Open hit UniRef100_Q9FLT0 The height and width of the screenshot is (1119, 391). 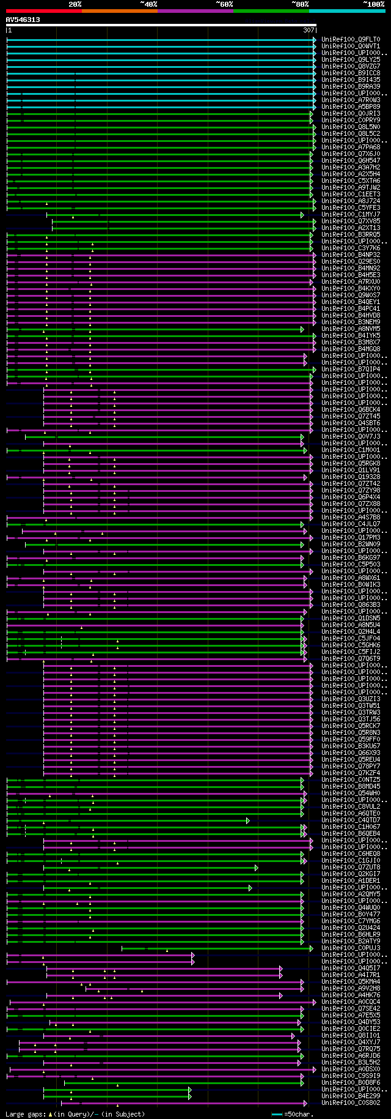351,40
